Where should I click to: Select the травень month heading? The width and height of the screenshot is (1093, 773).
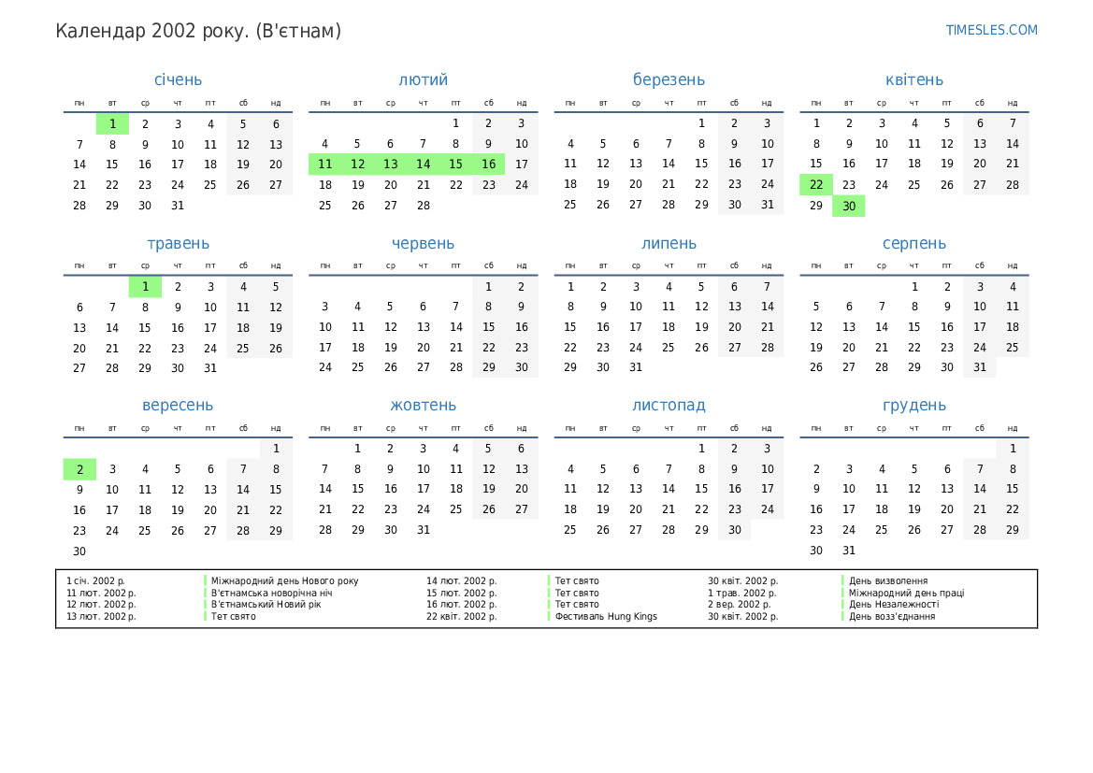pyautogui.click(x=178, y=243)
